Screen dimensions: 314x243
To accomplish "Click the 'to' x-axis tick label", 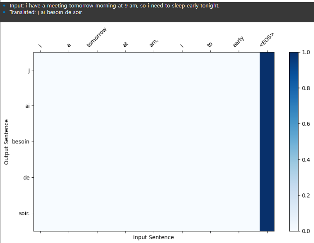I will coord(210,44).
